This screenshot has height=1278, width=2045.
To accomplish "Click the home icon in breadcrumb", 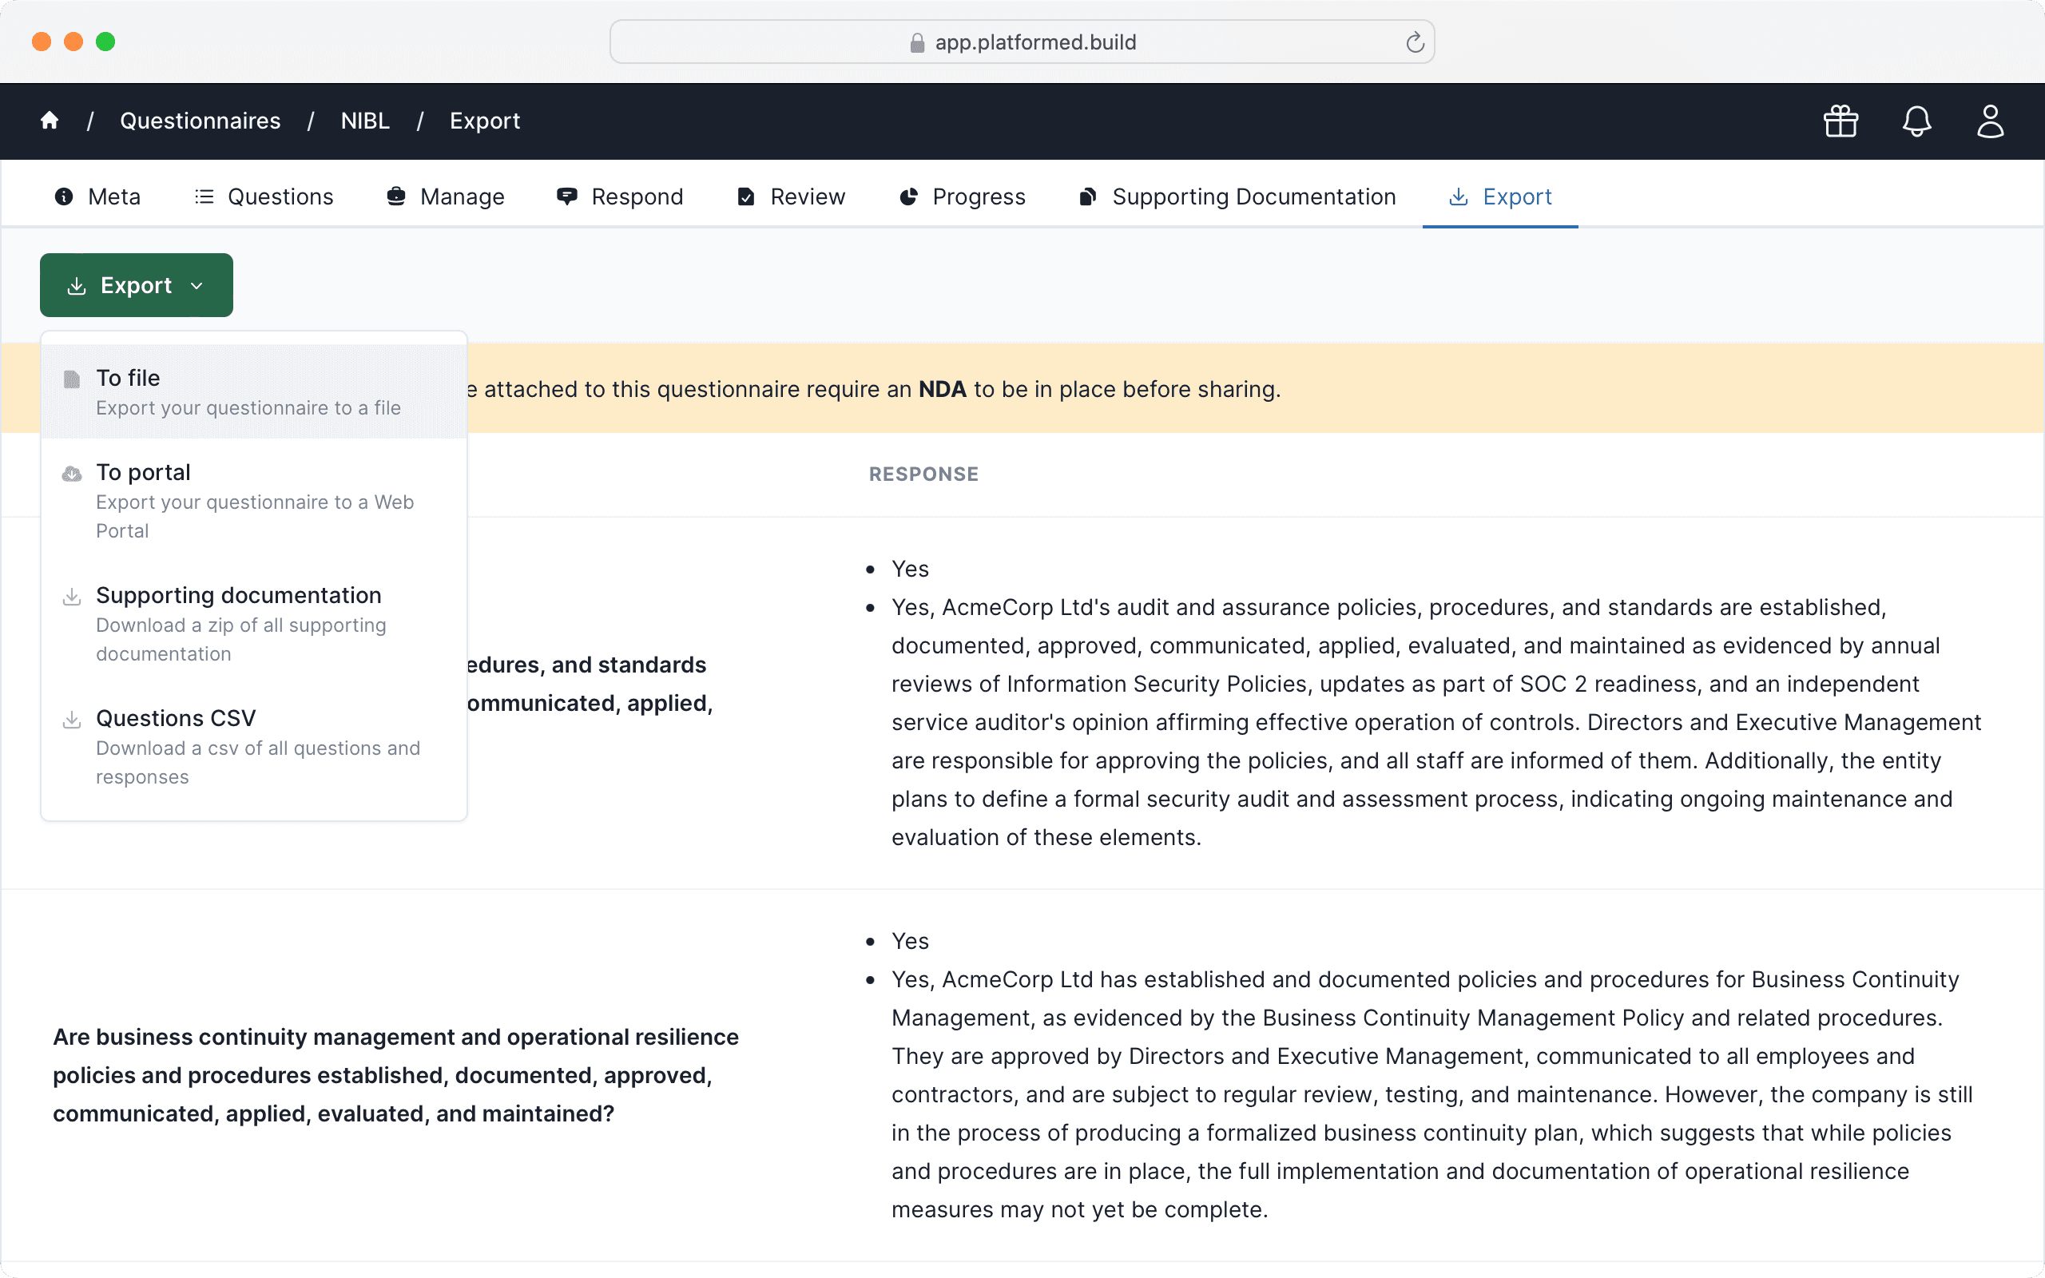I will click(x=50, y=121).
